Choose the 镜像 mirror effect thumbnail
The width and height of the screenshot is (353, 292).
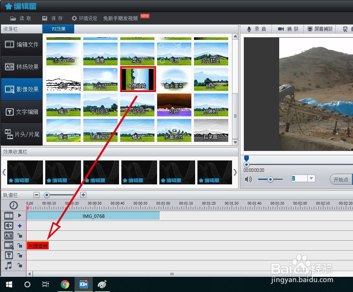(x=100, y=54)
